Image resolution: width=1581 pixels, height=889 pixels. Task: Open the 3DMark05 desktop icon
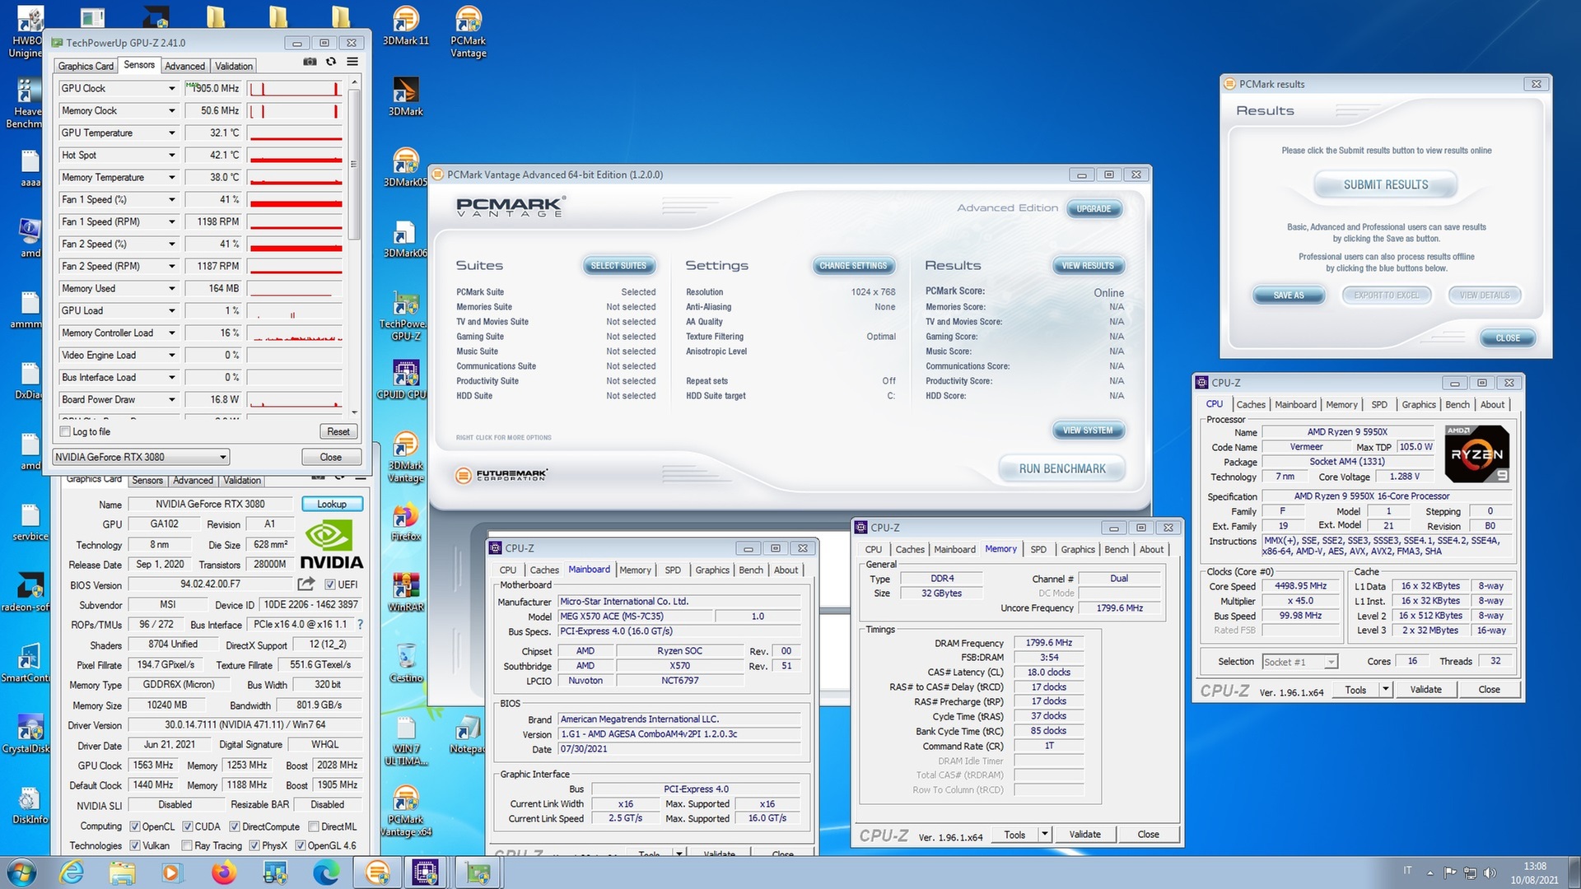405,168
